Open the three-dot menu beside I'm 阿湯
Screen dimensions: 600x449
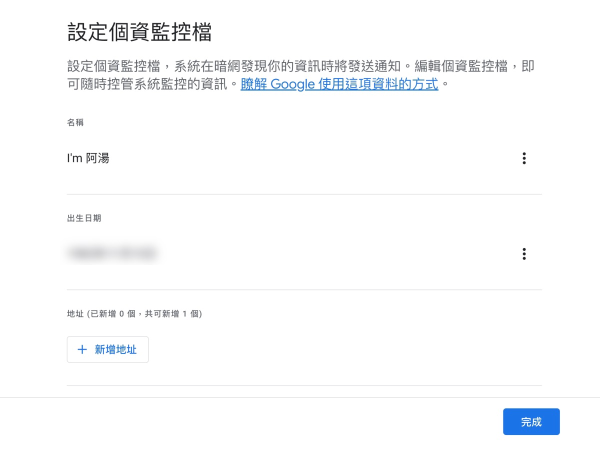524,158
